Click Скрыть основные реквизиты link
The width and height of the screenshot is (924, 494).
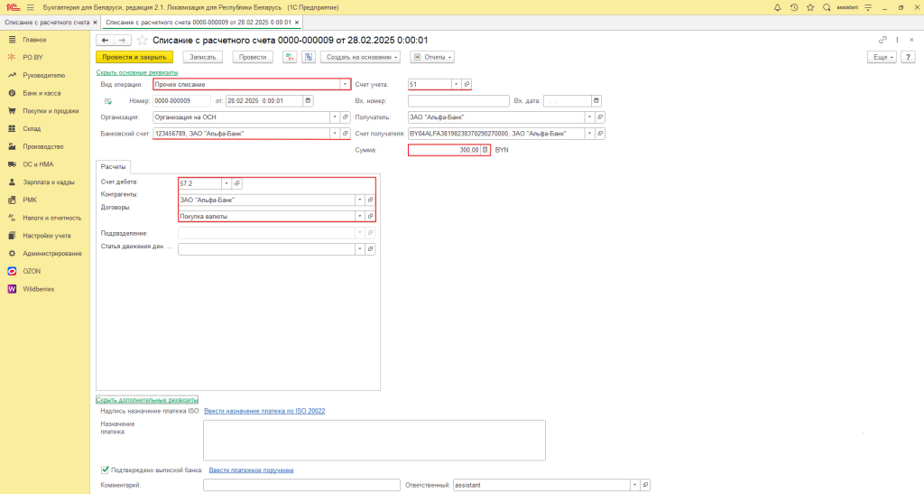(x=137, y=72)
